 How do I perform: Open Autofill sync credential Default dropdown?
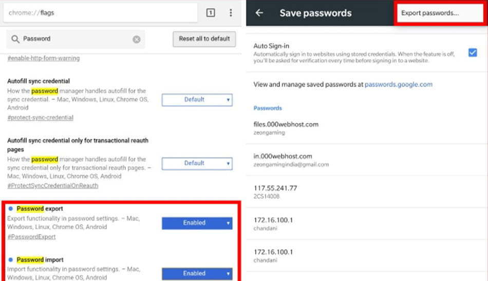pyautogui.click(x=197, y=100)
